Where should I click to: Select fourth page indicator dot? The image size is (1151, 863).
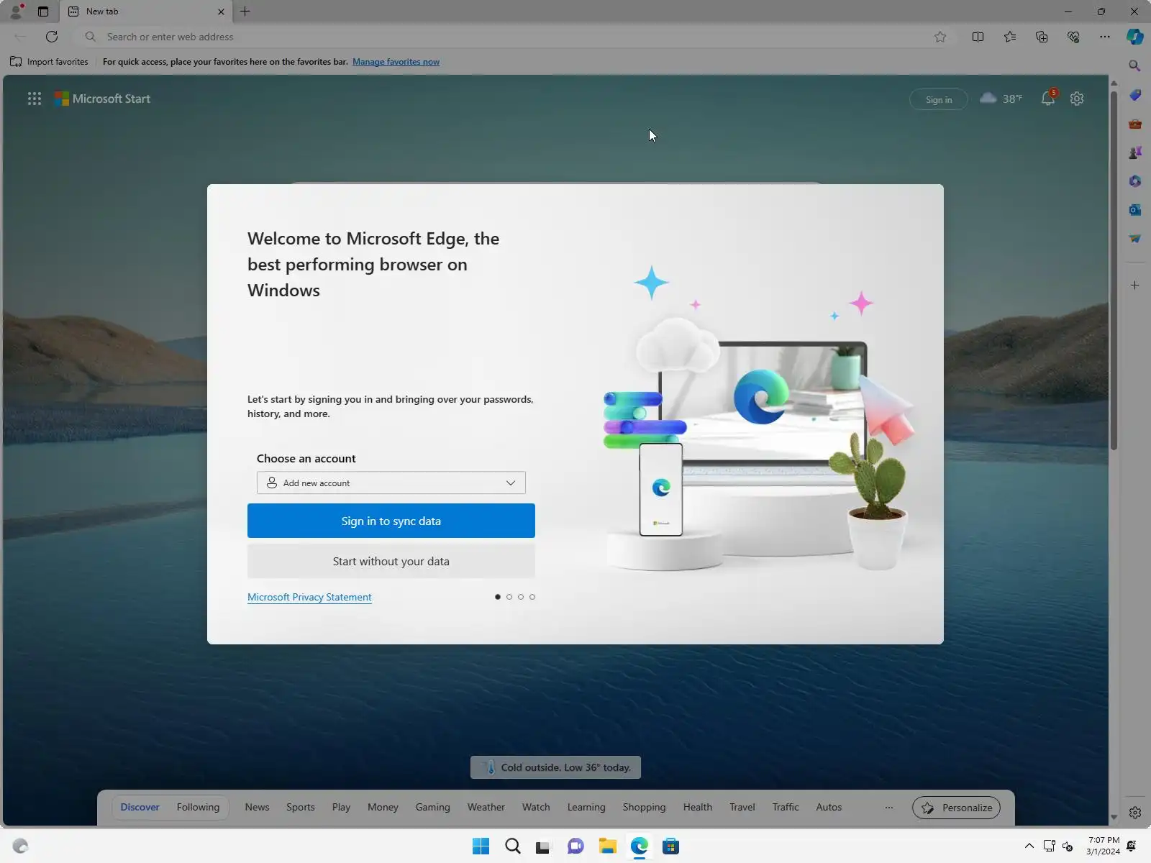tap(532, 597)
